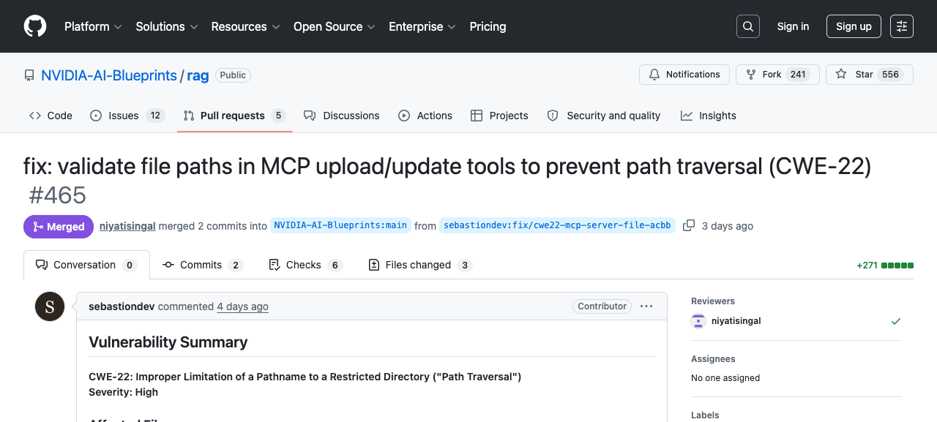Click the Merged pull request badge
Image resolution: width=937 pixels, height=422 pixels.
(x=58, y=226)
